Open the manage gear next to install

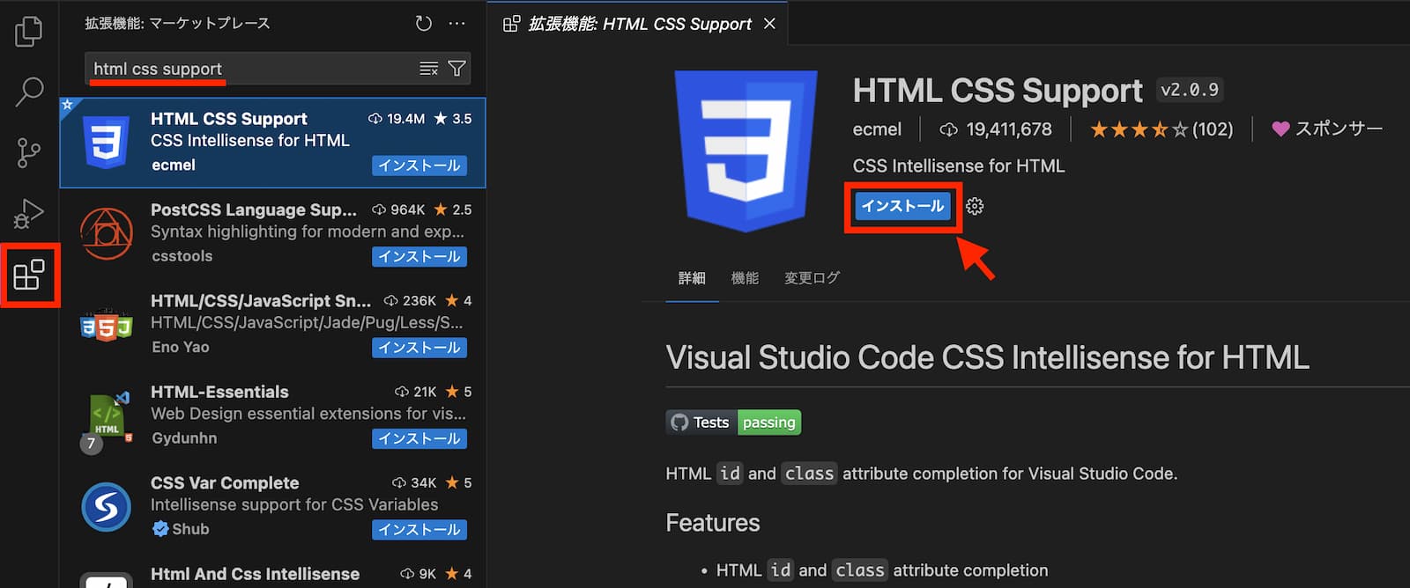(975, 206)
